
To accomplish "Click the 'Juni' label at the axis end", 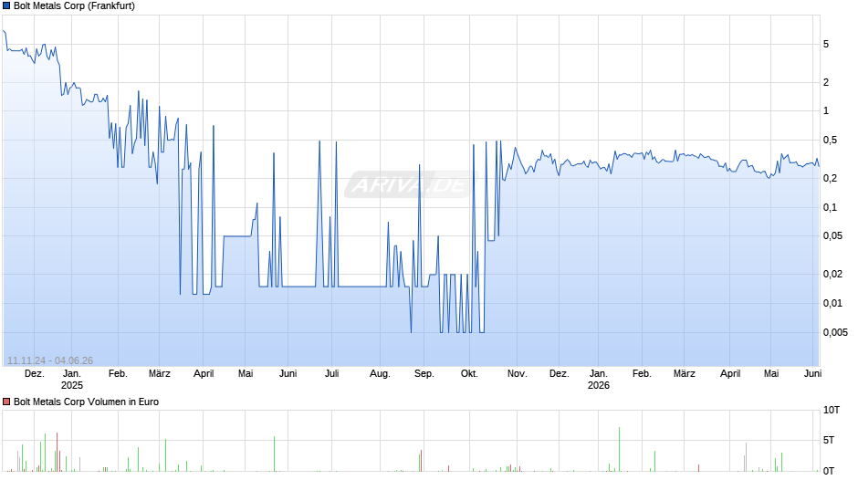I will pos(812,374).
